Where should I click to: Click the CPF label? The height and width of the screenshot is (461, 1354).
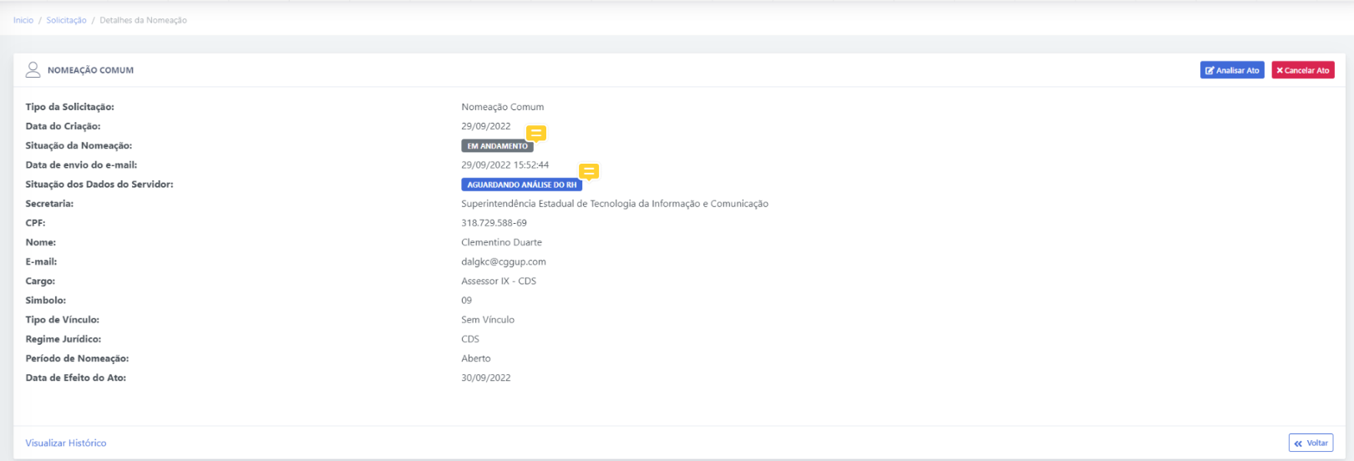[35, 223]
